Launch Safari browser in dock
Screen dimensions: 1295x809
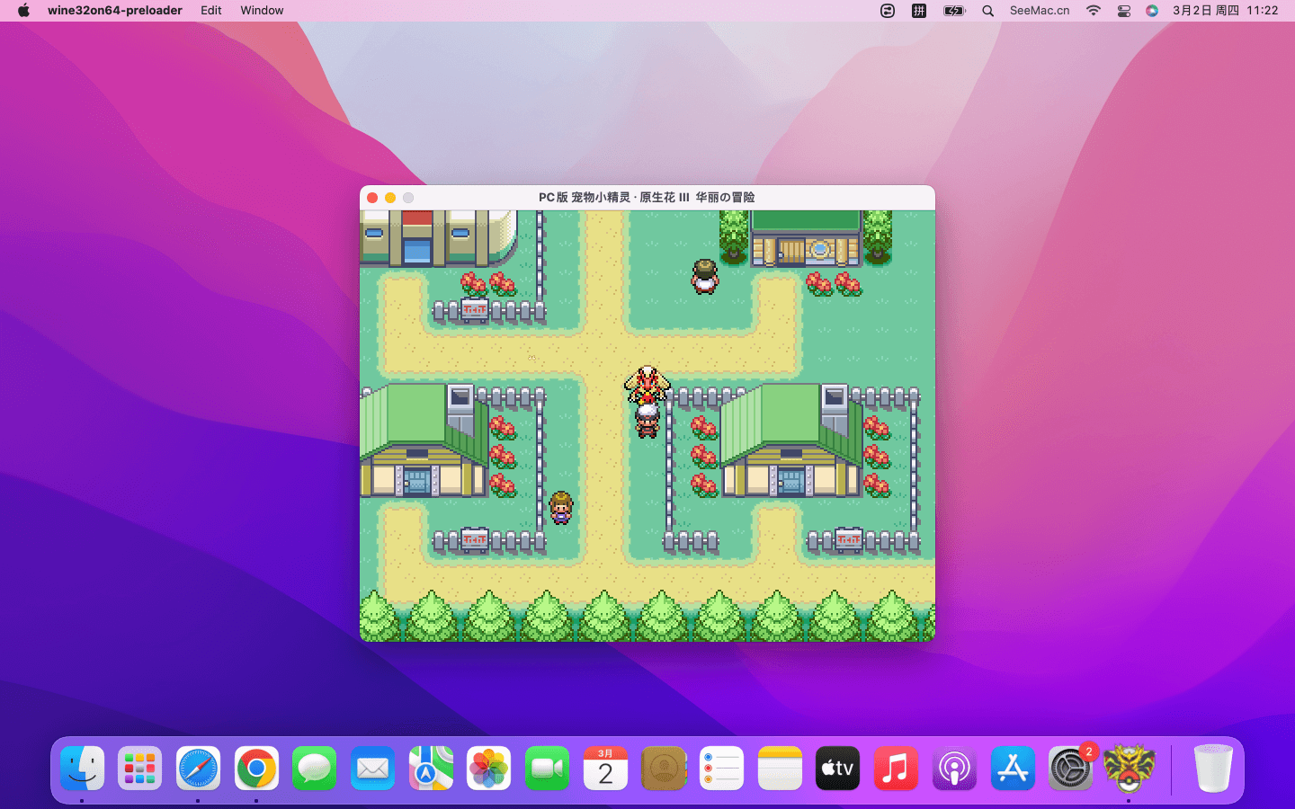click(198, 769)
